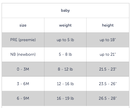Screen dimensions: 131x108
Task: Select the NB (newborn) size cell
Action: (x=23, y=55)
